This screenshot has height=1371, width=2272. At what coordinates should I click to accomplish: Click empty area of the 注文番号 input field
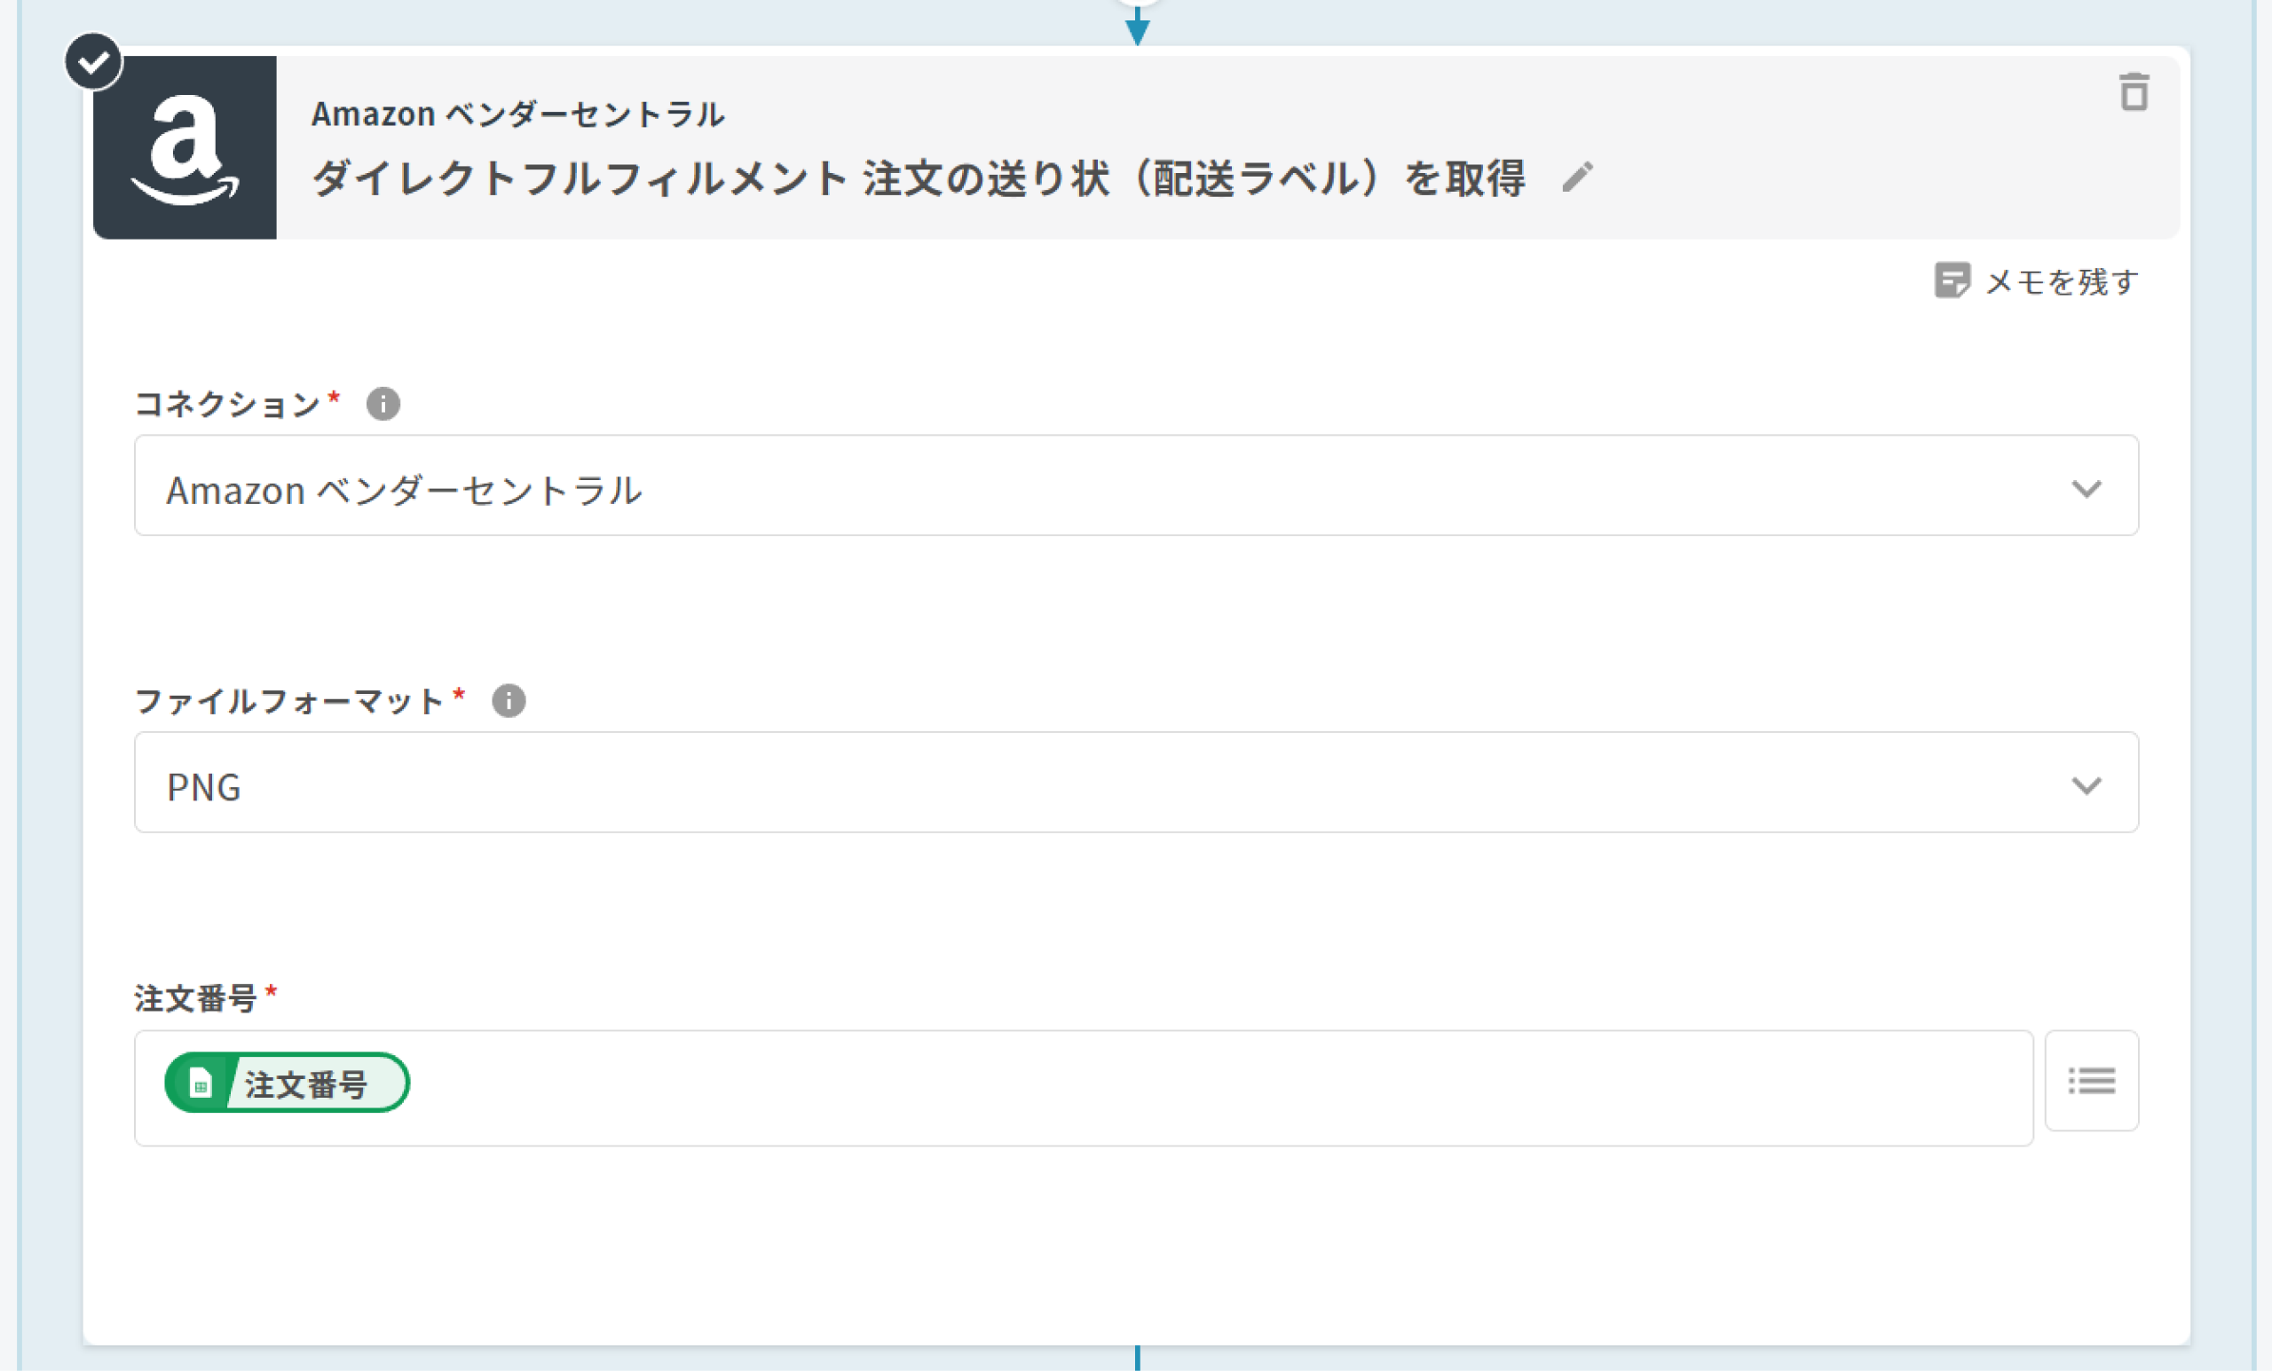click(x=1199, y=1088)
